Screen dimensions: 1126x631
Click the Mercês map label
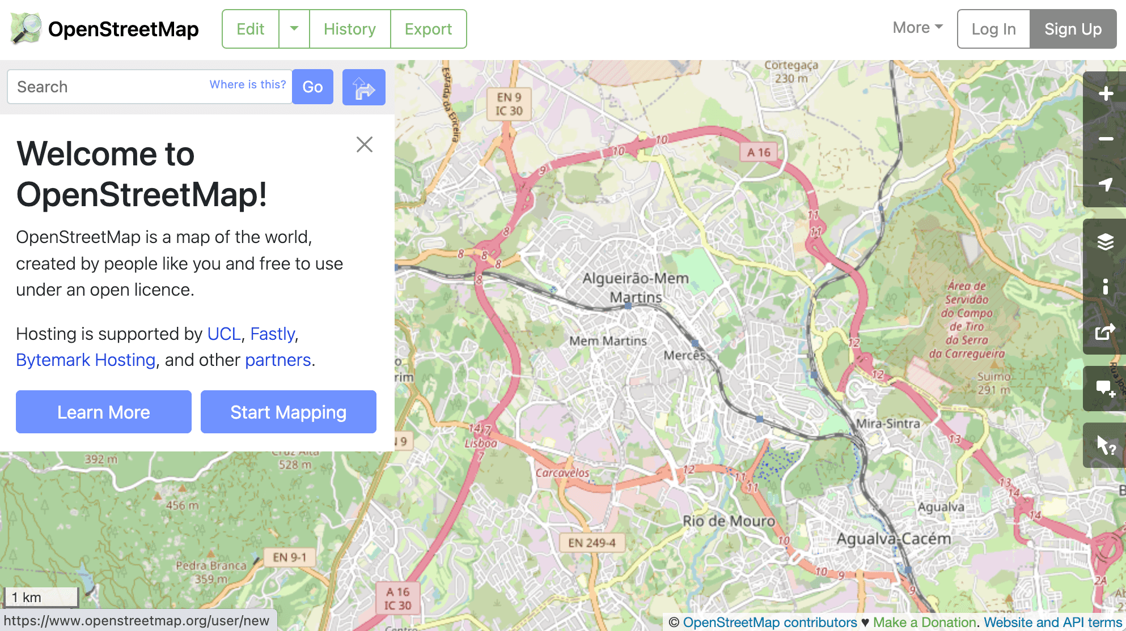(685, 355)
